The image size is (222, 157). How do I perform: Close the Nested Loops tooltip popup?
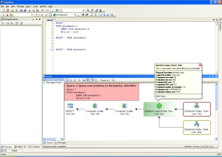point(200,65)
